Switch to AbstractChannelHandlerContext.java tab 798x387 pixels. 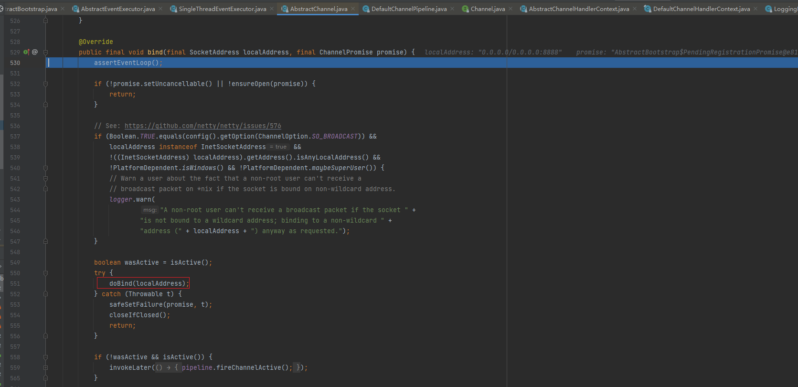579,9
